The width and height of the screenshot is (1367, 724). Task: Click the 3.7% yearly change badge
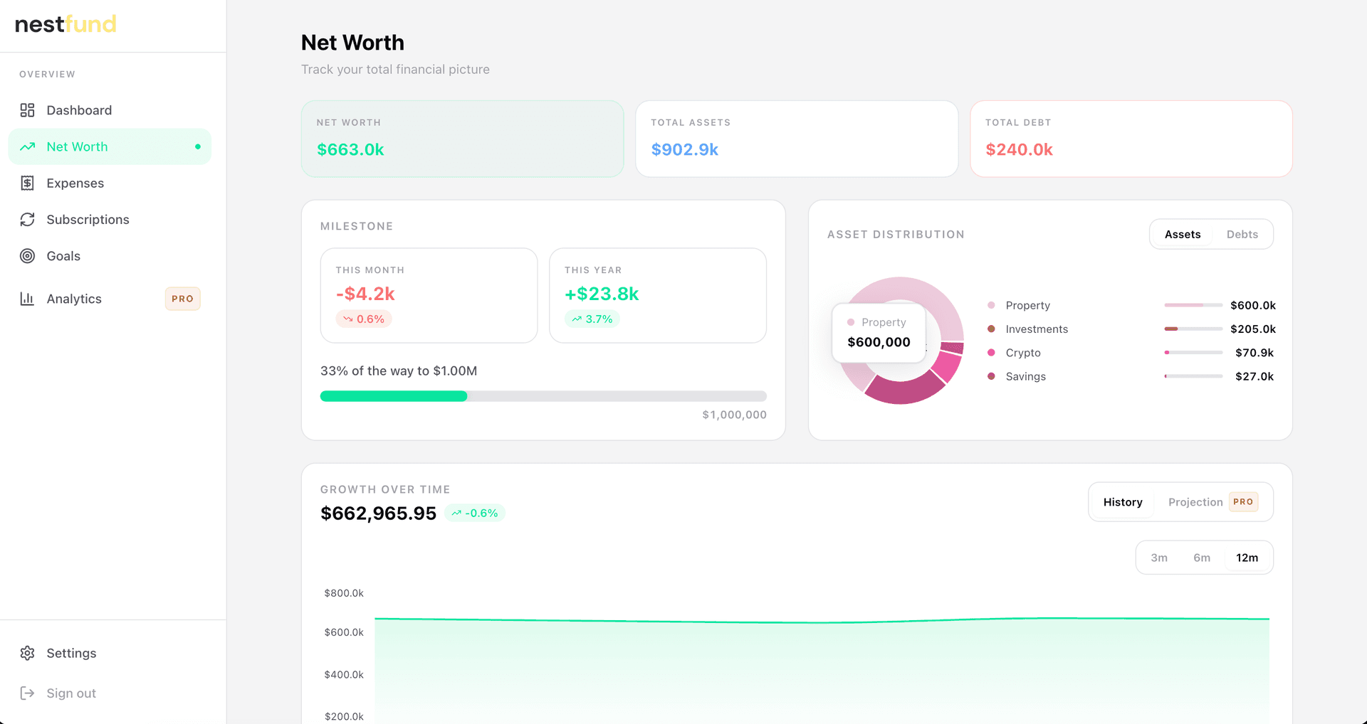pyautogui.click(x=592, y=319)
